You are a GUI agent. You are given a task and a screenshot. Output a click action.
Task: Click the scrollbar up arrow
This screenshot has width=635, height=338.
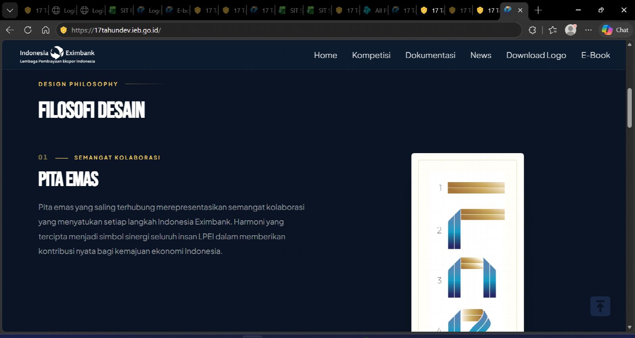[x=629, y=44]
